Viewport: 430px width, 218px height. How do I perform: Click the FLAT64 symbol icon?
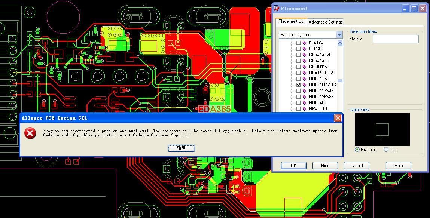(304, 43)
